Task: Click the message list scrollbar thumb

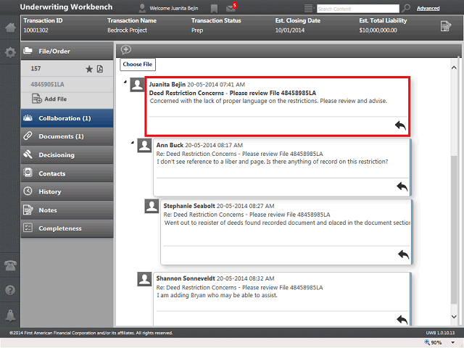Action: (454, 230)
